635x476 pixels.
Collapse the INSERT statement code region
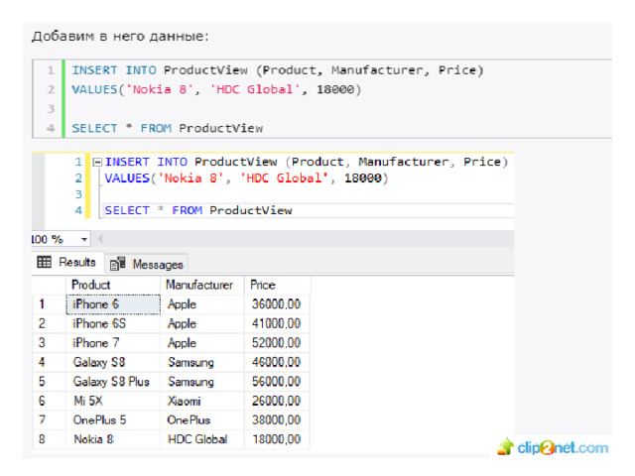coord(97,162)
